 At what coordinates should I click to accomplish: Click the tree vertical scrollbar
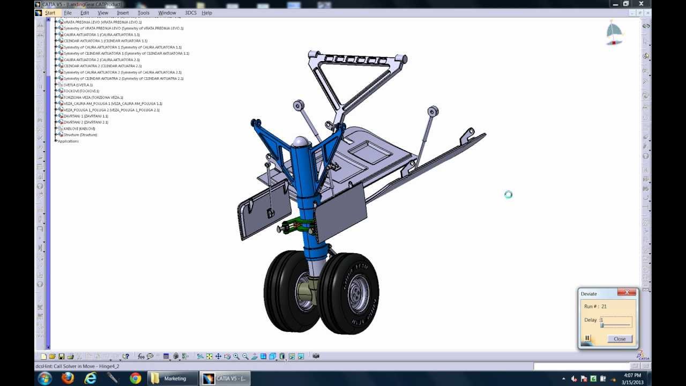(x=48, y=183)
